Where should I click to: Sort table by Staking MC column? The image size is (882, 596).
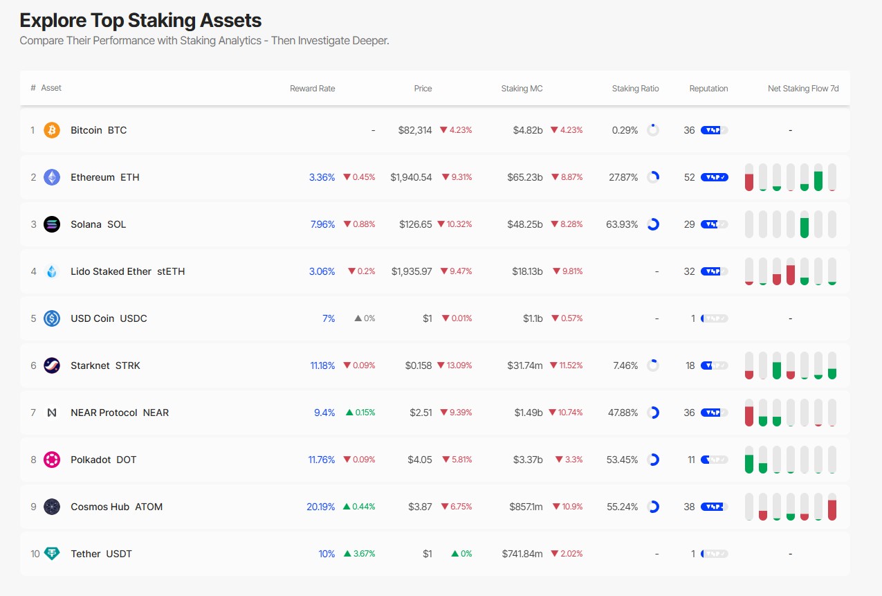coord(522,89)
